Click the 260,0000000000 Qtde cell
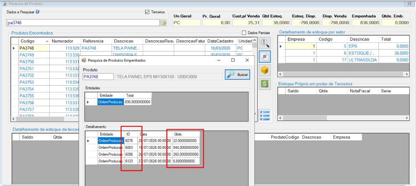The image size is (416, 186). click(x=186, y=154)
